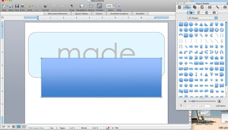Image resolution: width=228 pixels, height=130 pixels.
Task: Switch to the SmartArt Graphics tab
Action: (119, 13)
